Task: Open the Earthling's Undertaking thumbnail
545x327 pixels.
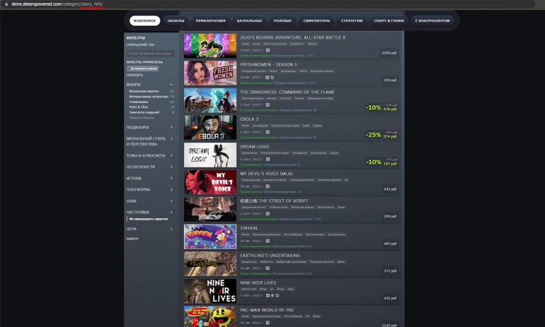Action: tap(210, 264)
